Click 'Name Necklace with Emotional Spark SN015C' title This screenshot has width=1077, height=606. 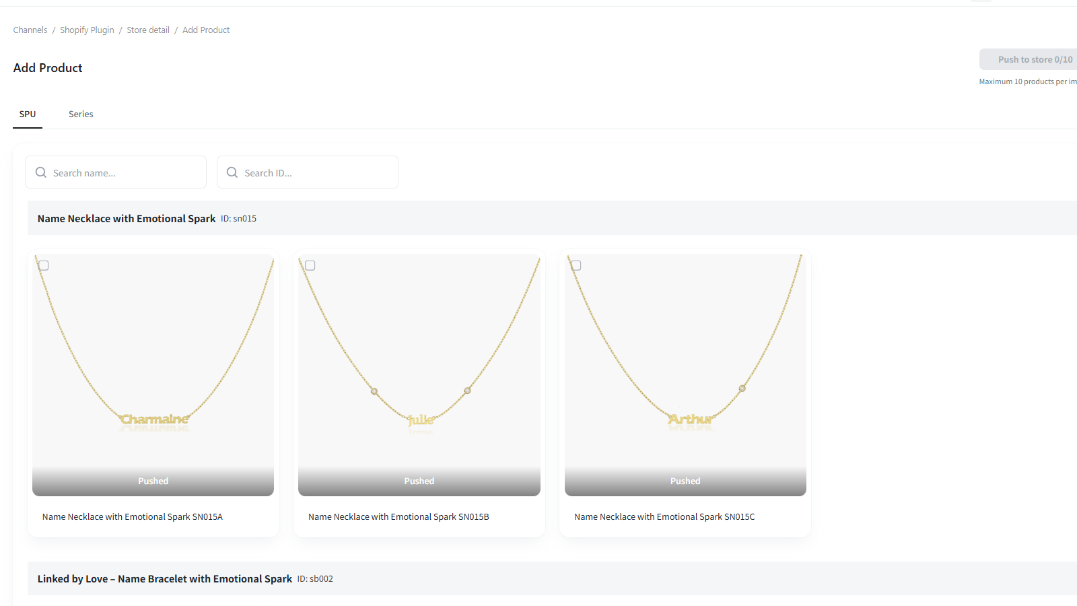tap(664, 516)
